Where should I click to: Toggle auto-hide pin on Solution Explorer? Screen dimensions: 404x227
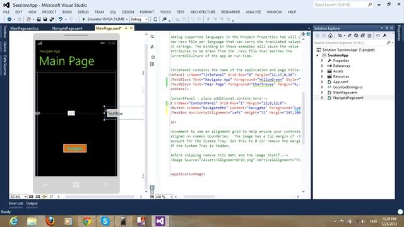click(386, 28)
